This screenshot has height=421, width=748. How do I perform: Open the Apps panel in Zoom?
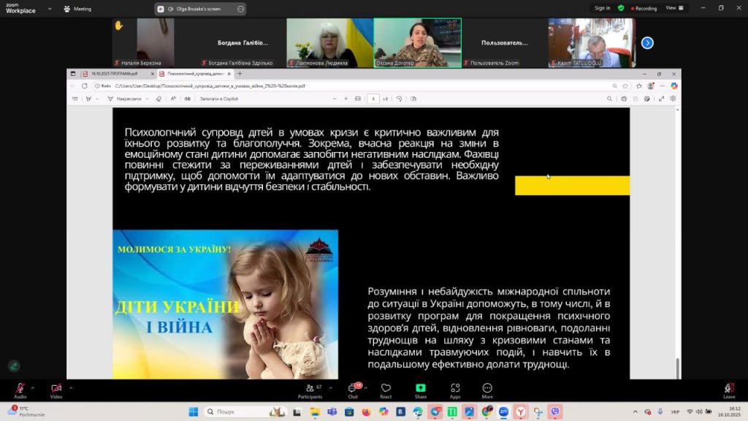coord(455,389)
